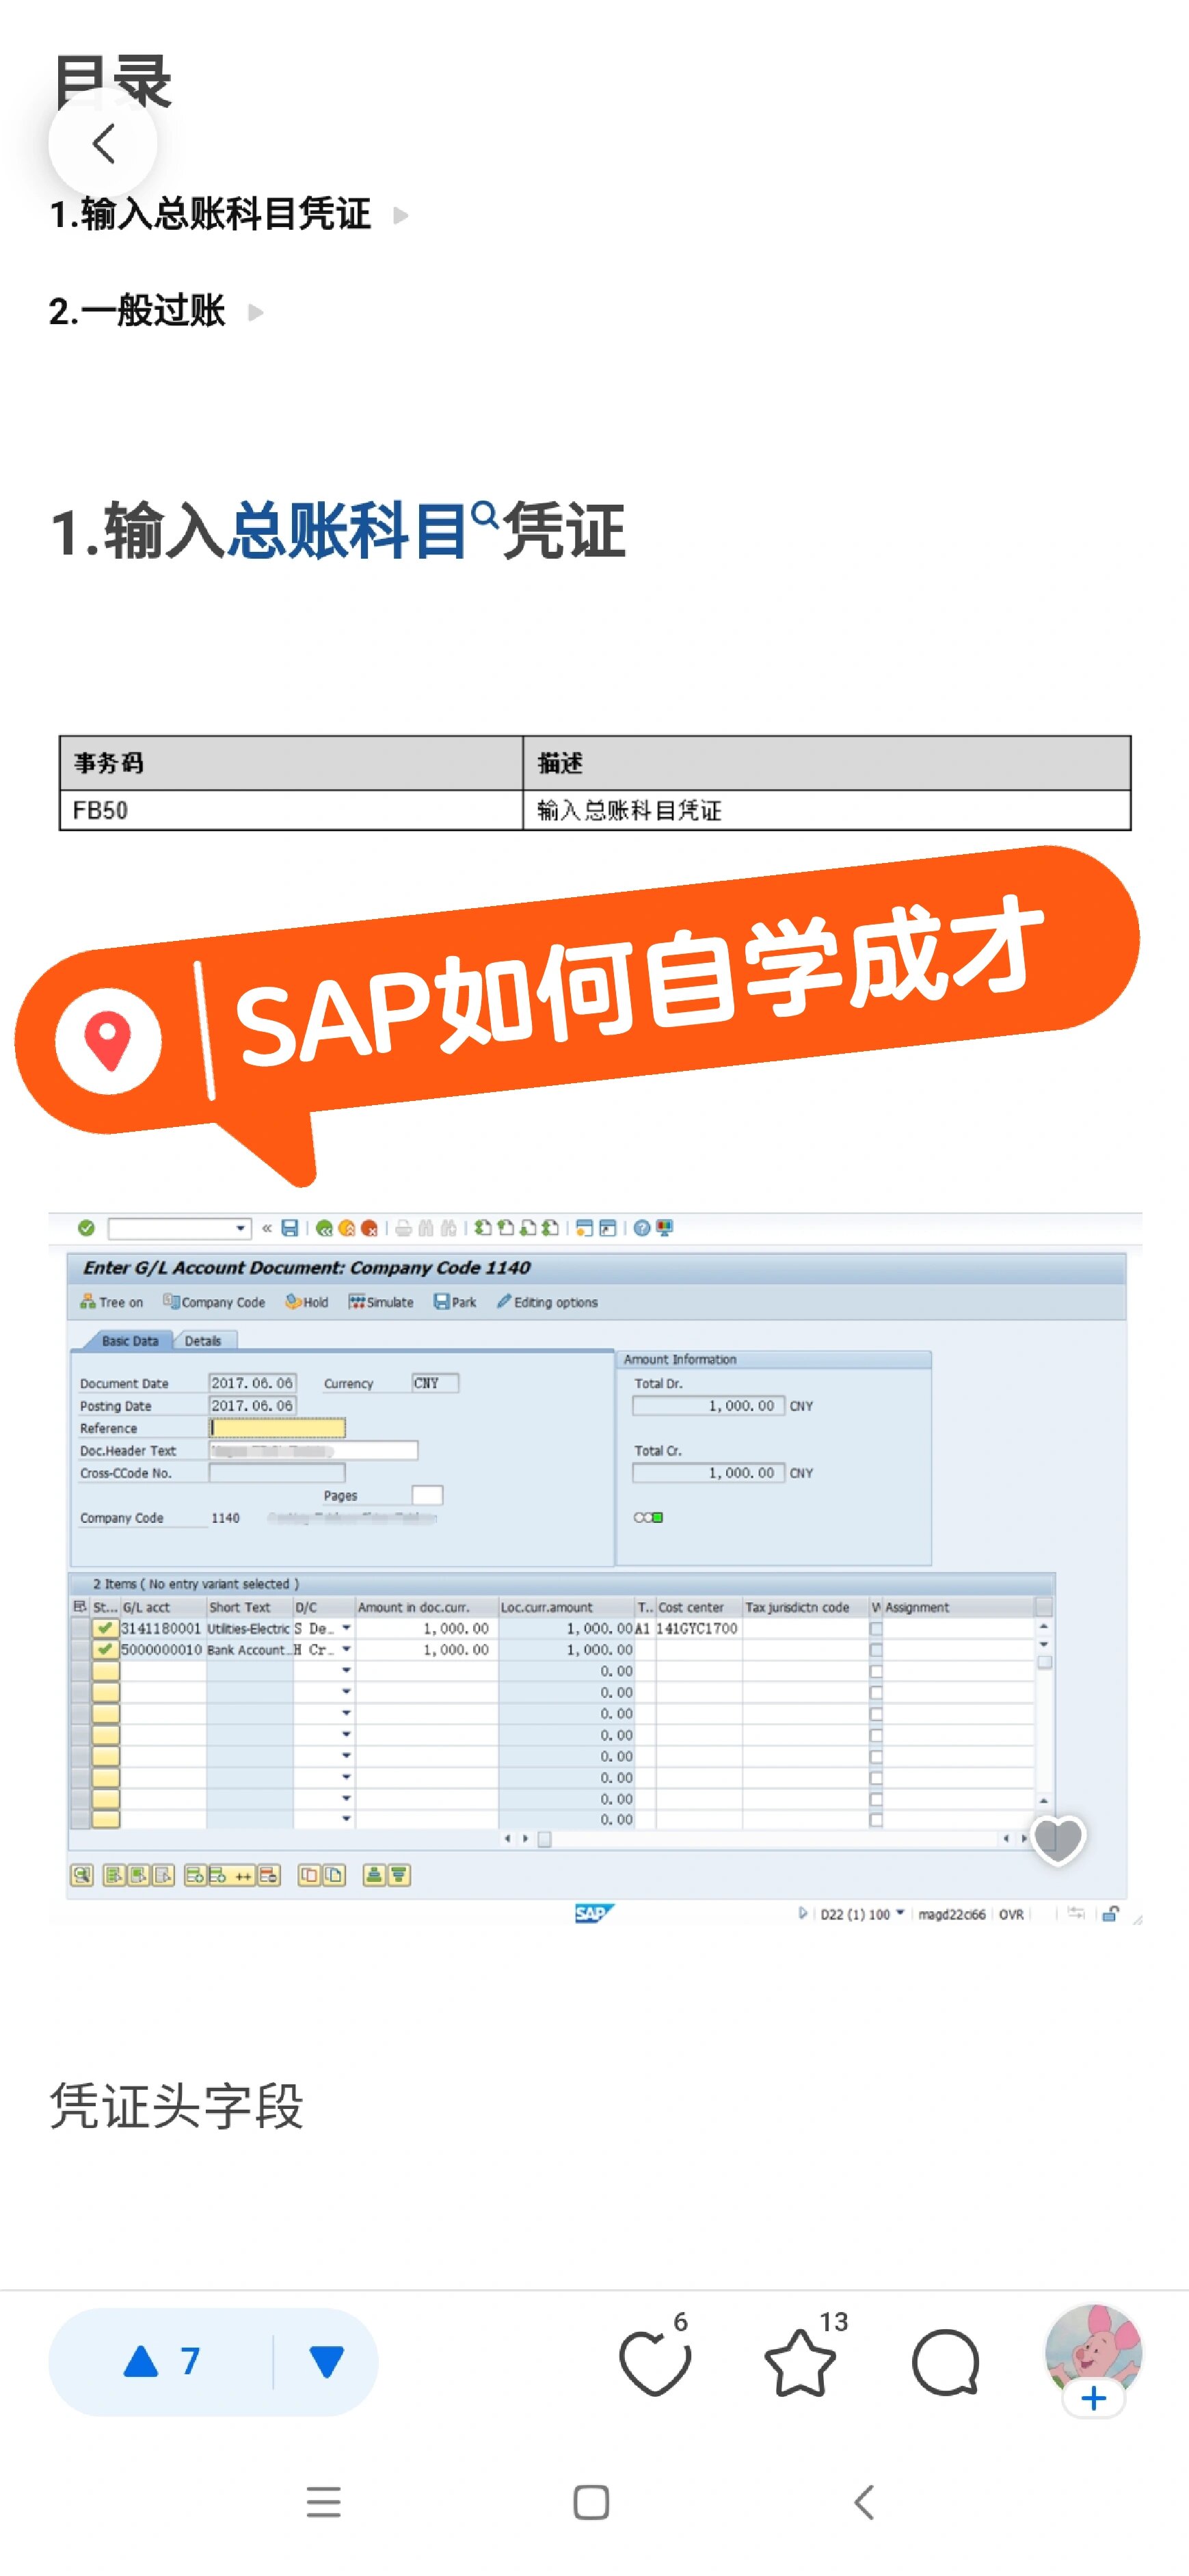Select the 描述 header cell
Image resolution: width=1189 pixels, height=2576 pixels.
tap(827, 763)
